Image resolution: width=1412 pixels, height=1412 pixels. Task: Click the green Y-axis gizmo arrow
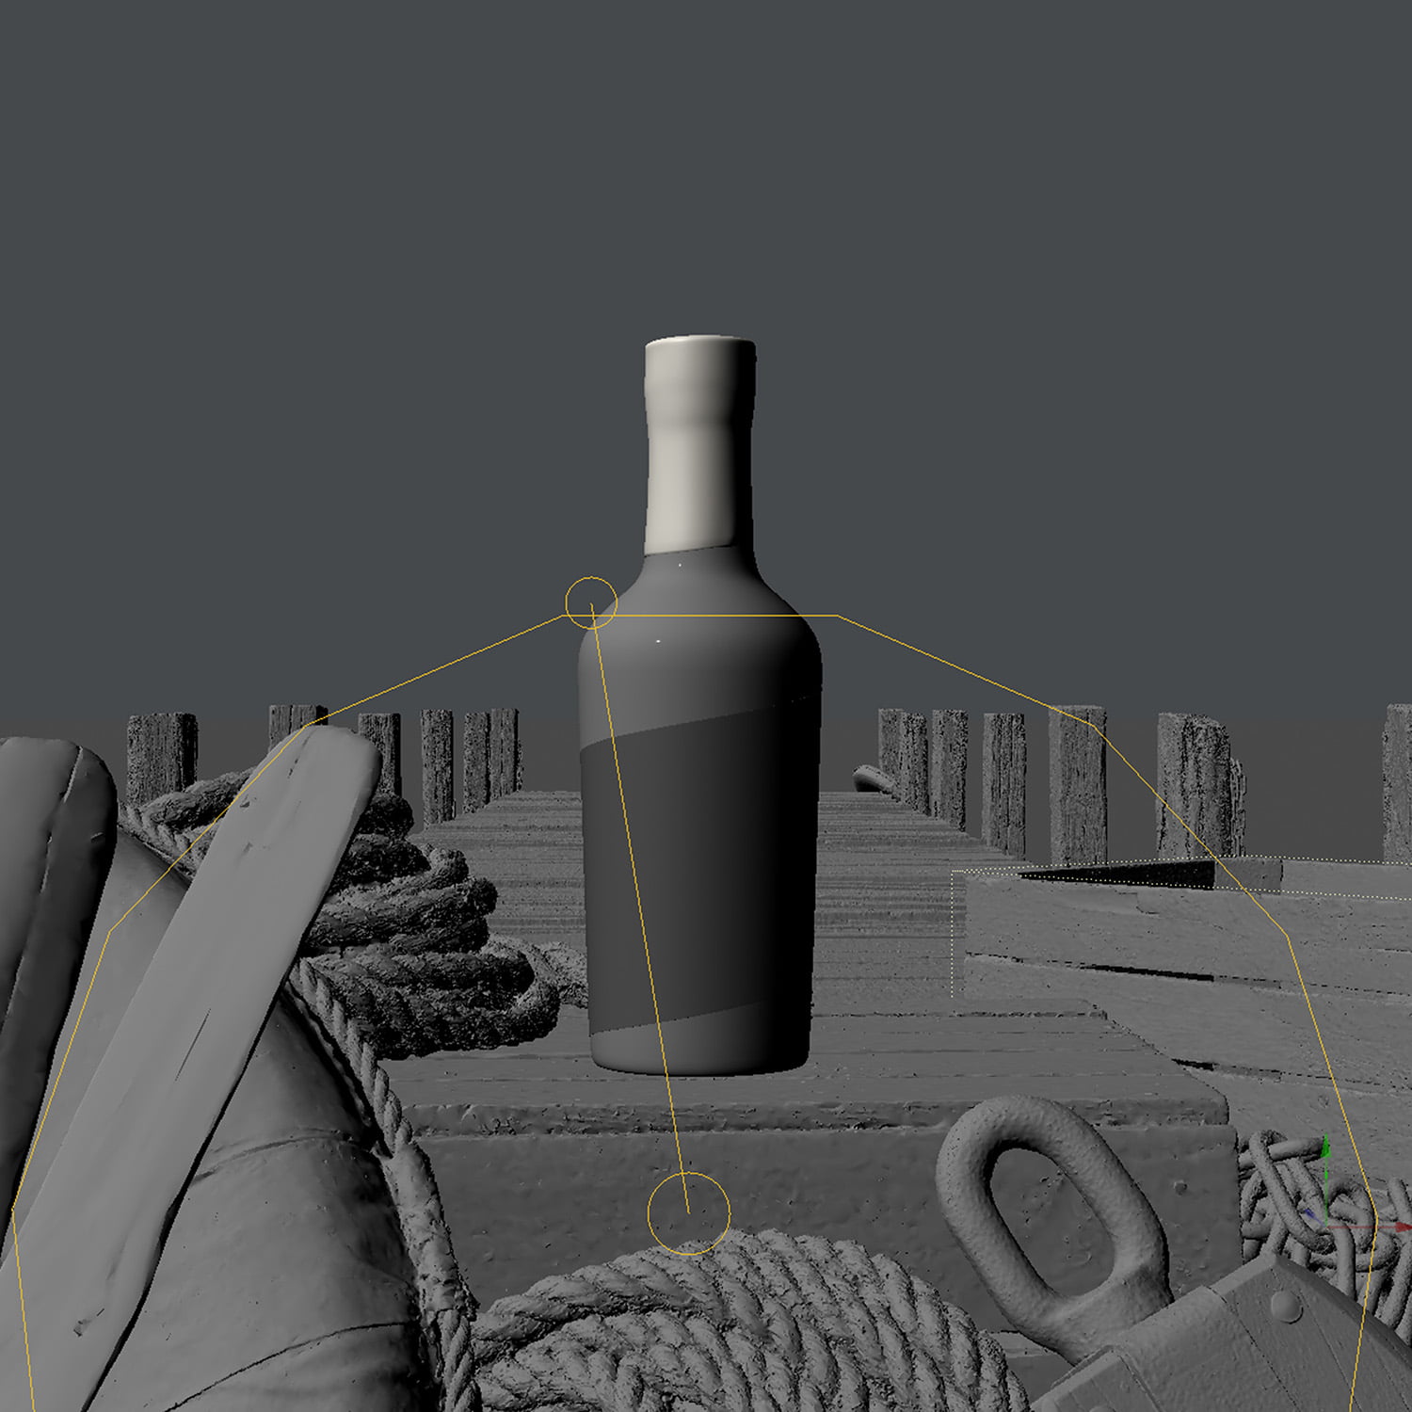(x=1326, y=1149)
